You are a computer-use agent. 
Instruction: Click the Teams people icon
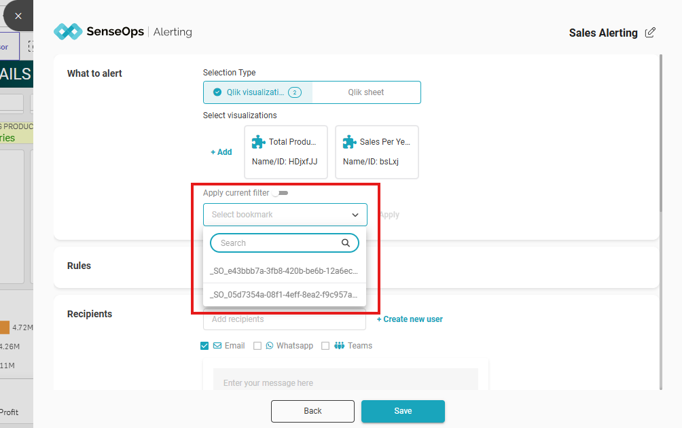pos(339,346)
